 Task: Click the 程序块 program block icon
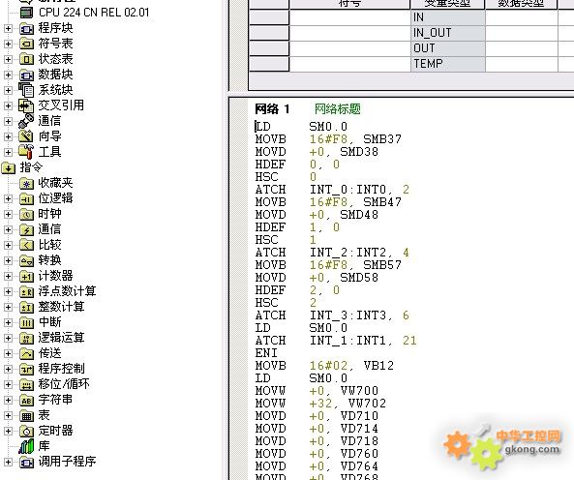click(26, 28)
